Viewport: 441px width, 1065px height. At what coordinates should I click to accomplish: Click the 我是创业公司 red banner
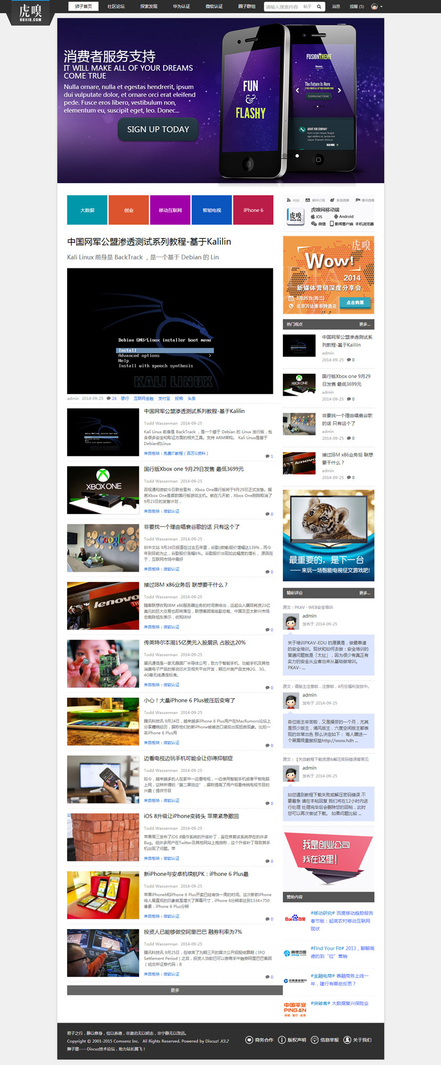pyautogui.click(x=329, y=857)
